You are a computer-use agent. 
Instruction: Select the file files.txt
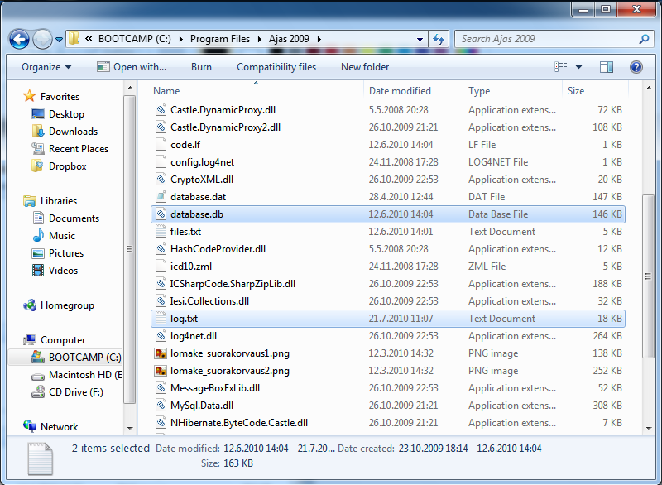388,232
